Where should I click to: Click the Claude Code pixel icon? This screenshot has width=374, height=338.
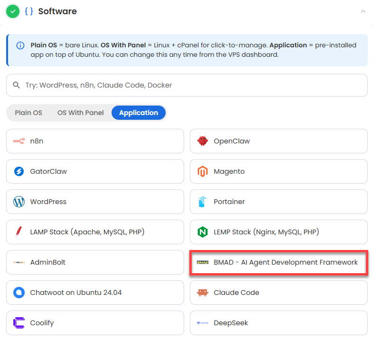tap(203, 293)
